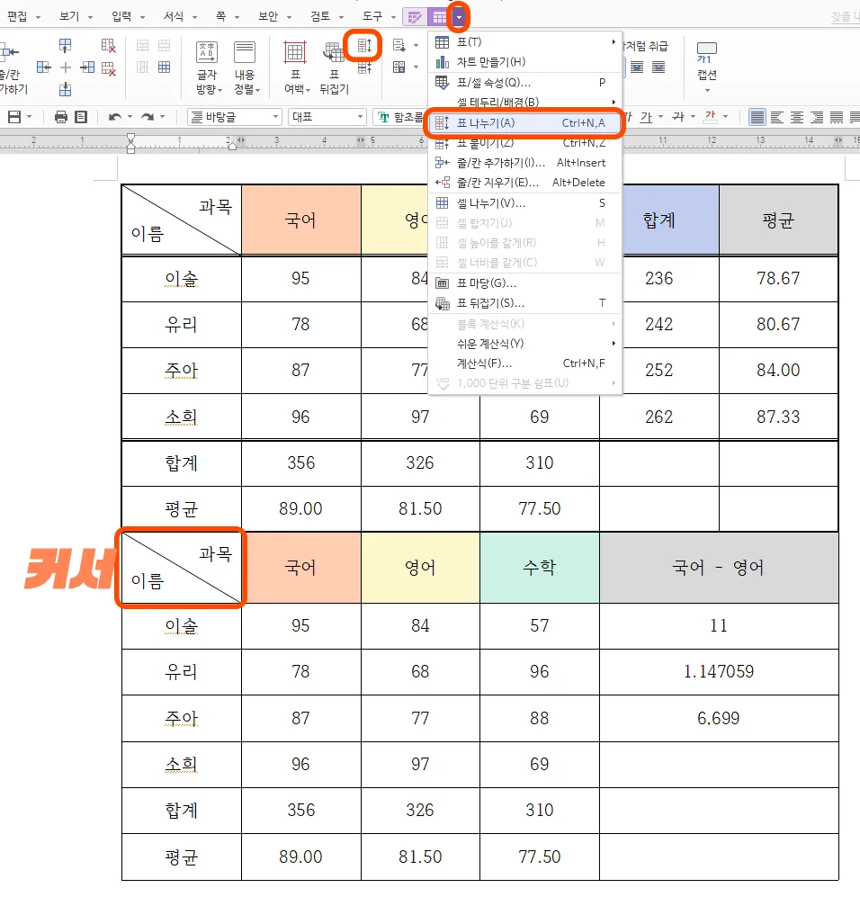
Task: Open the font color swatch picker
Action: pos(710,118)
